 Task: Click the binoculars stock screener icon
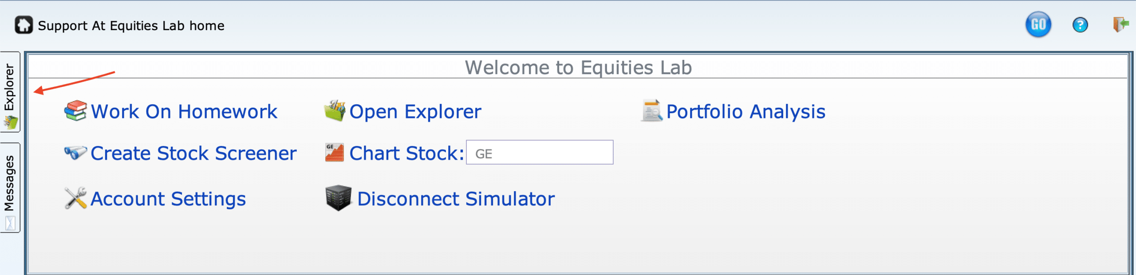[x=75, y=153]
